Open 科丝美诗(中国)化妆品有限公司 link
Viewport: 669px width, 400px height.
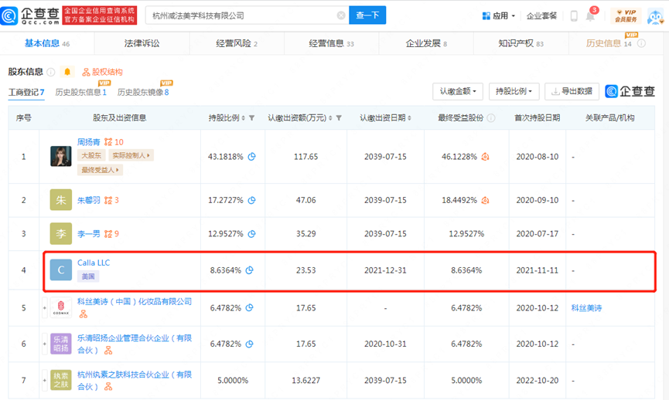pos(135,302)
